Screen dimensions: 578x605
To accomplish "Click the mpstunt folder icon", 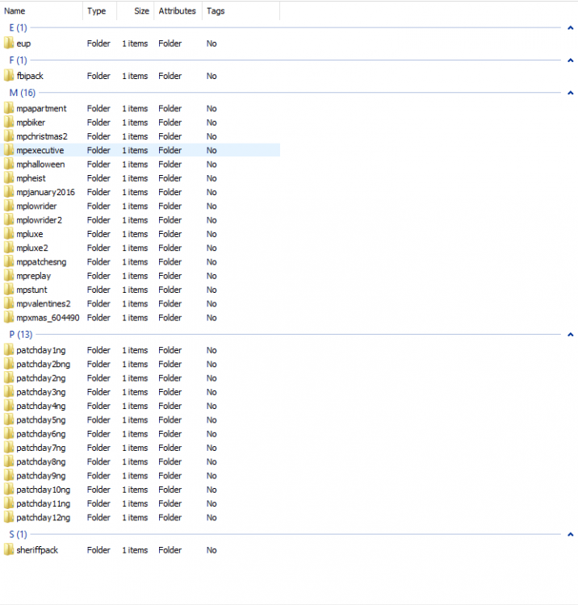I will [x=9, y=290].
